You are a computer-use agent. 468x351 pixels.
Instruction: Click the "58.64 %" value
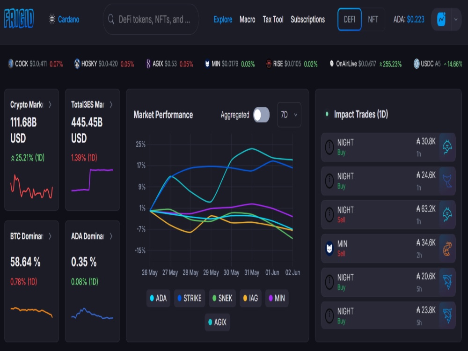click(x=25, y=262)
